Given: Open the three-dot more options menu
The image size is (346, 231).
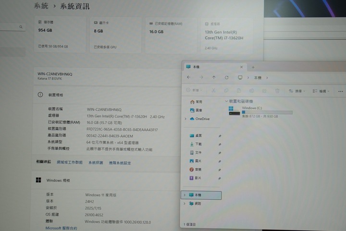Looking at the screenshot, I should tap(341, 91).
